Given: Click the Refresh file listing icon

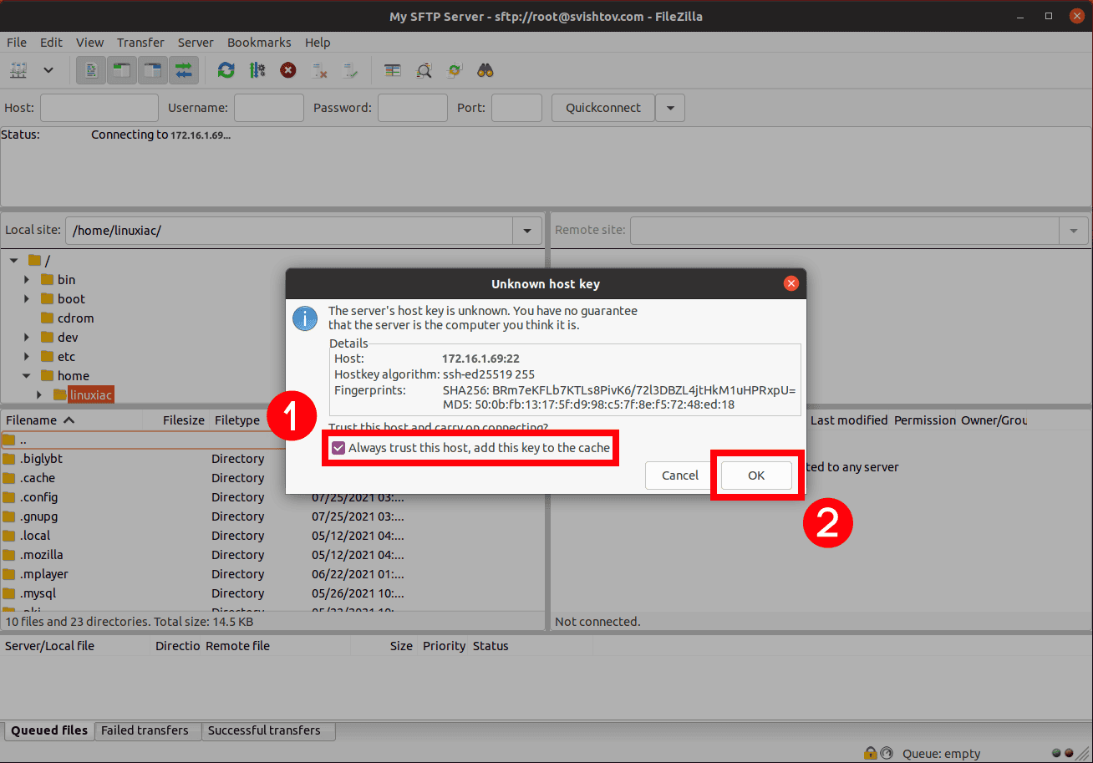Looking at the screenshot, I should coord(226,69).
